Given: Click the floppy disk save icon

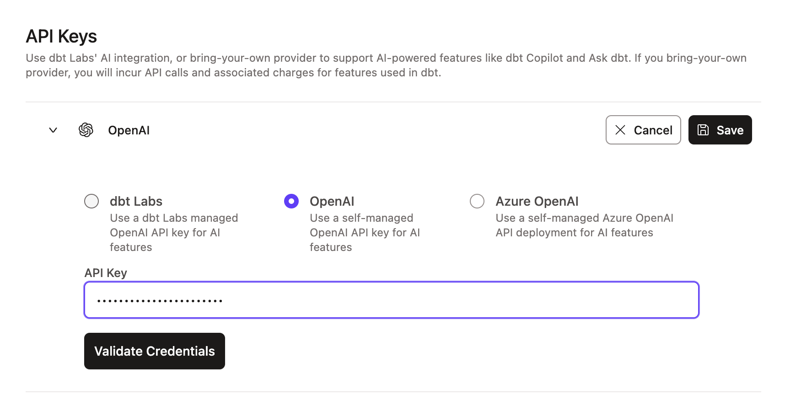Looking at the screenshot, I should (x=703, y=130).
